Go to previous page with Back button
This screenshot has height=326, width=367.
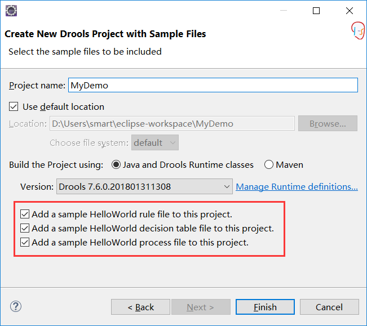(x=140, y=307)
